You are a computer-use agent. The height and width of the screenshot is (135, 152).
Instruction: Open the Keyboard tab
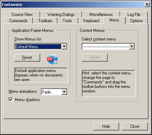[x=91, y=21]
